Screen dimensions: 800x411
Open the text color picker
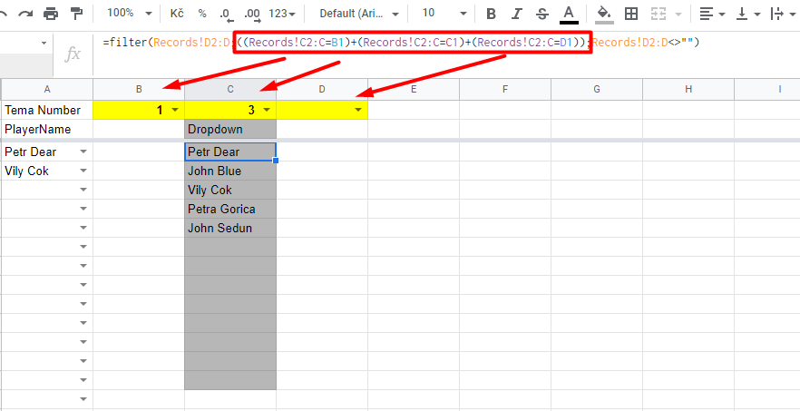pyautogui.click(x=569, y=15)
